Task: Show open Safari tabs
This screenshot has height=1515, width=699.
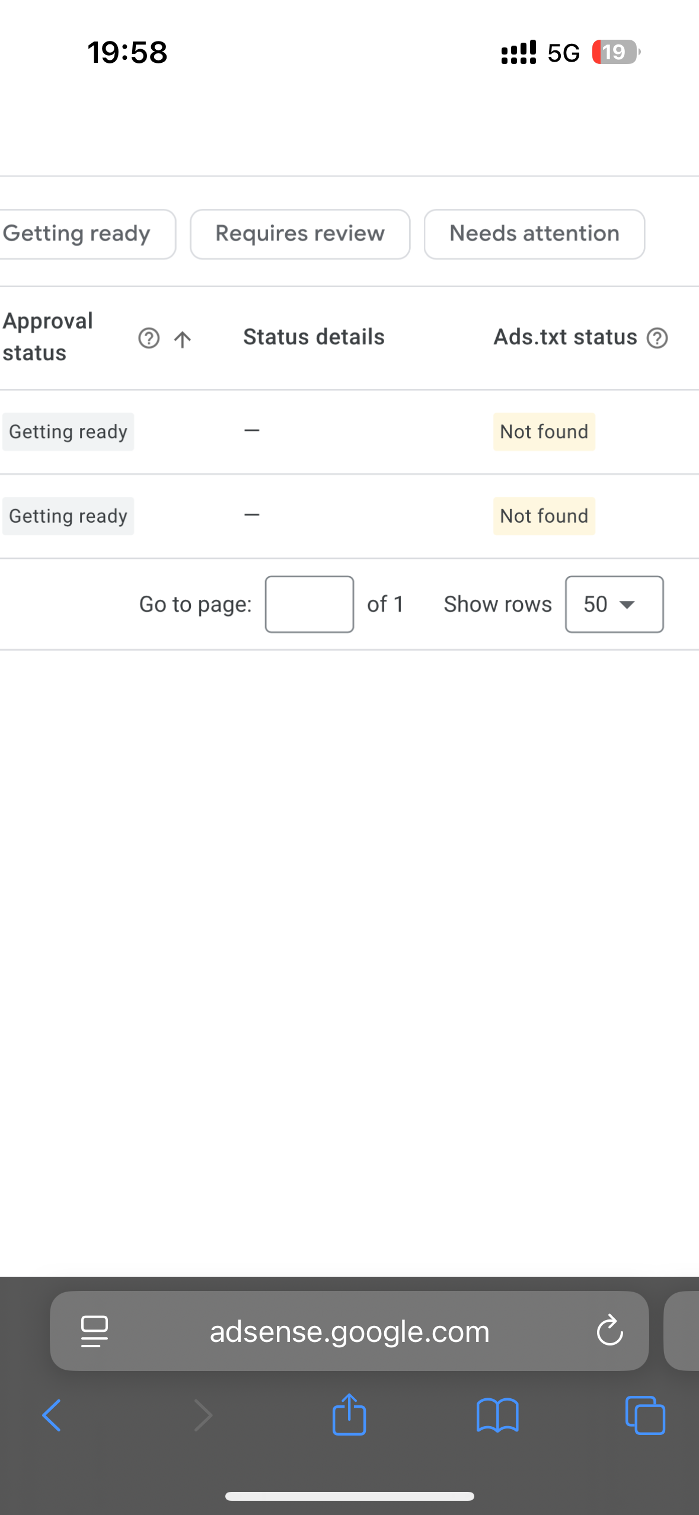Action: 645,1415
